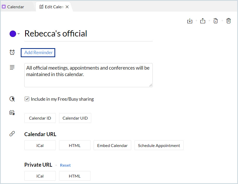Click the Calendar ID button
238x184 pixels.
pyautogui.click(x=40, y=118)
